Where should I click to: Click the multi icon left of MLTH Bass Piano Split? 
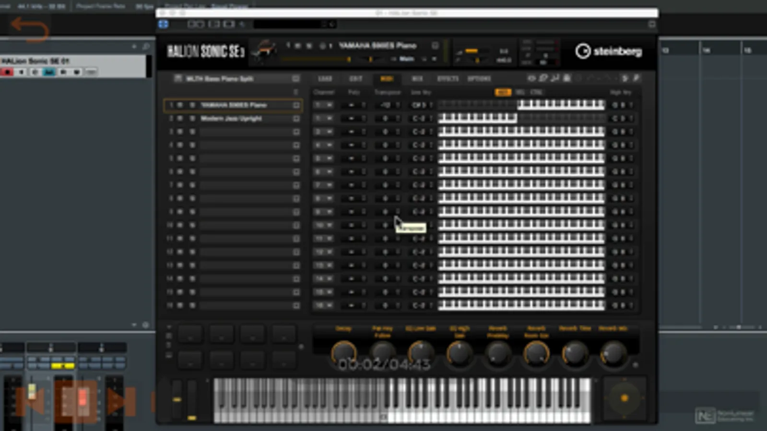[x=178, y=79]
